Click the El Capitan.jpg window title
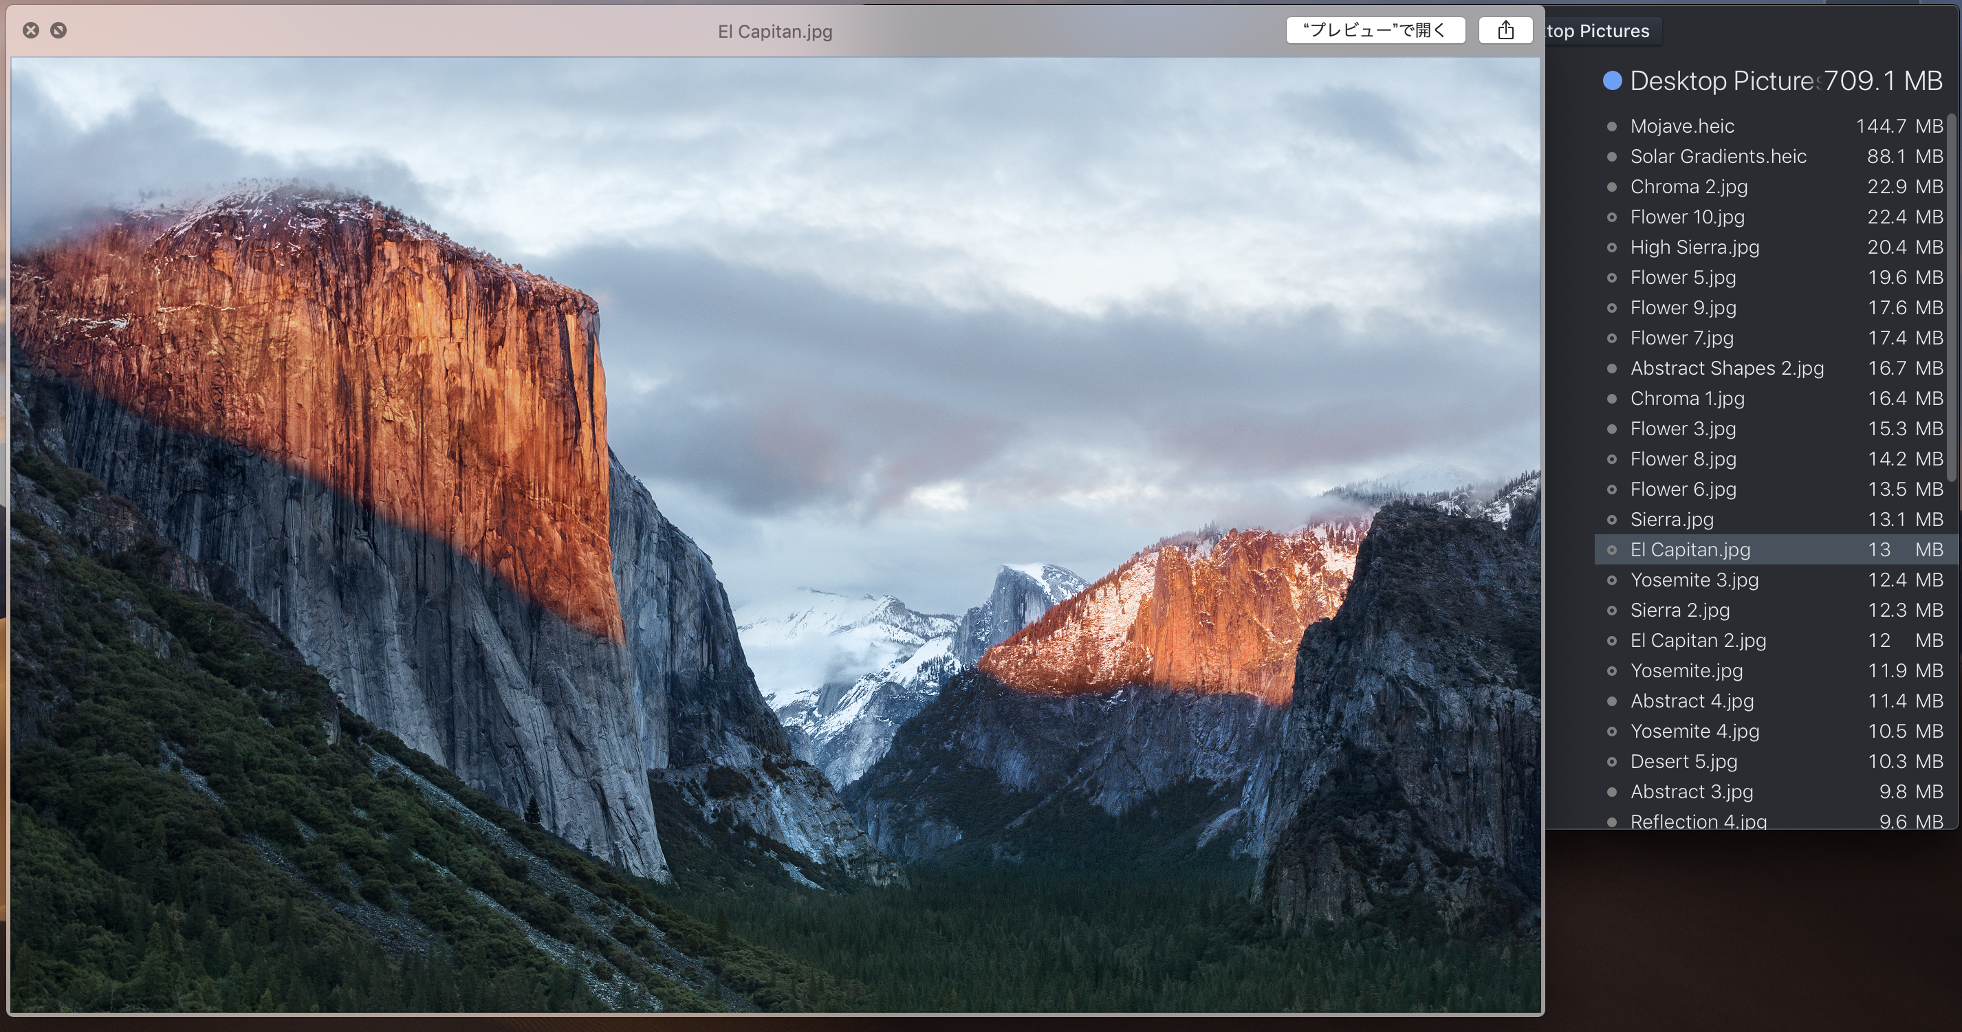 click(x=774, y=31)
